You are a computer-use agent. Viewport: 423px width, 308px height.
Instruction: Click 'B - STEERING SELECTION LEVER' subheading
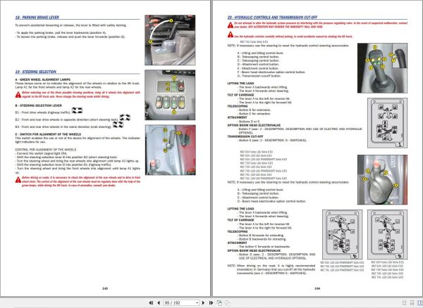38,105
